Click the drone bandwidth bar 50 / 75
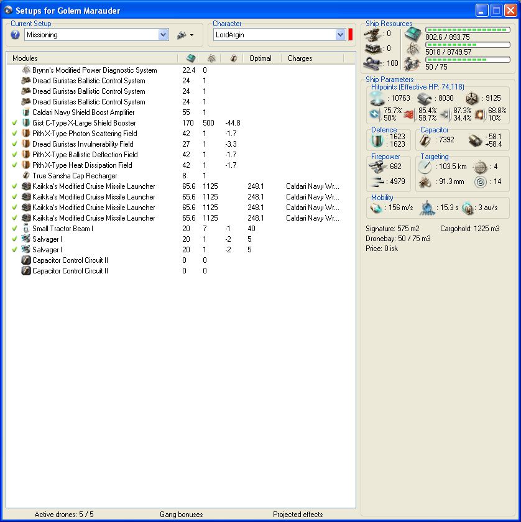Viewport: 521px width, 522px height. point(468,60)
